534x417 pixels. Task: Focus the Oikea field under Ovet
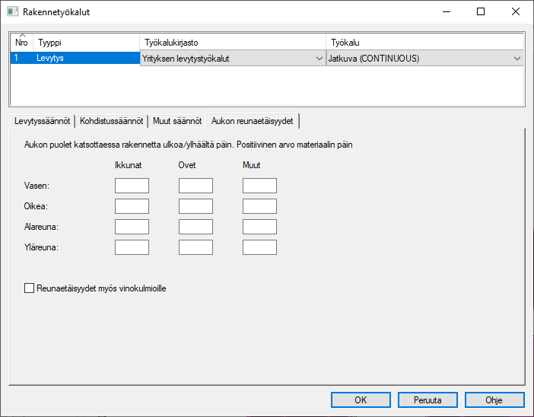tap(195, 206)
